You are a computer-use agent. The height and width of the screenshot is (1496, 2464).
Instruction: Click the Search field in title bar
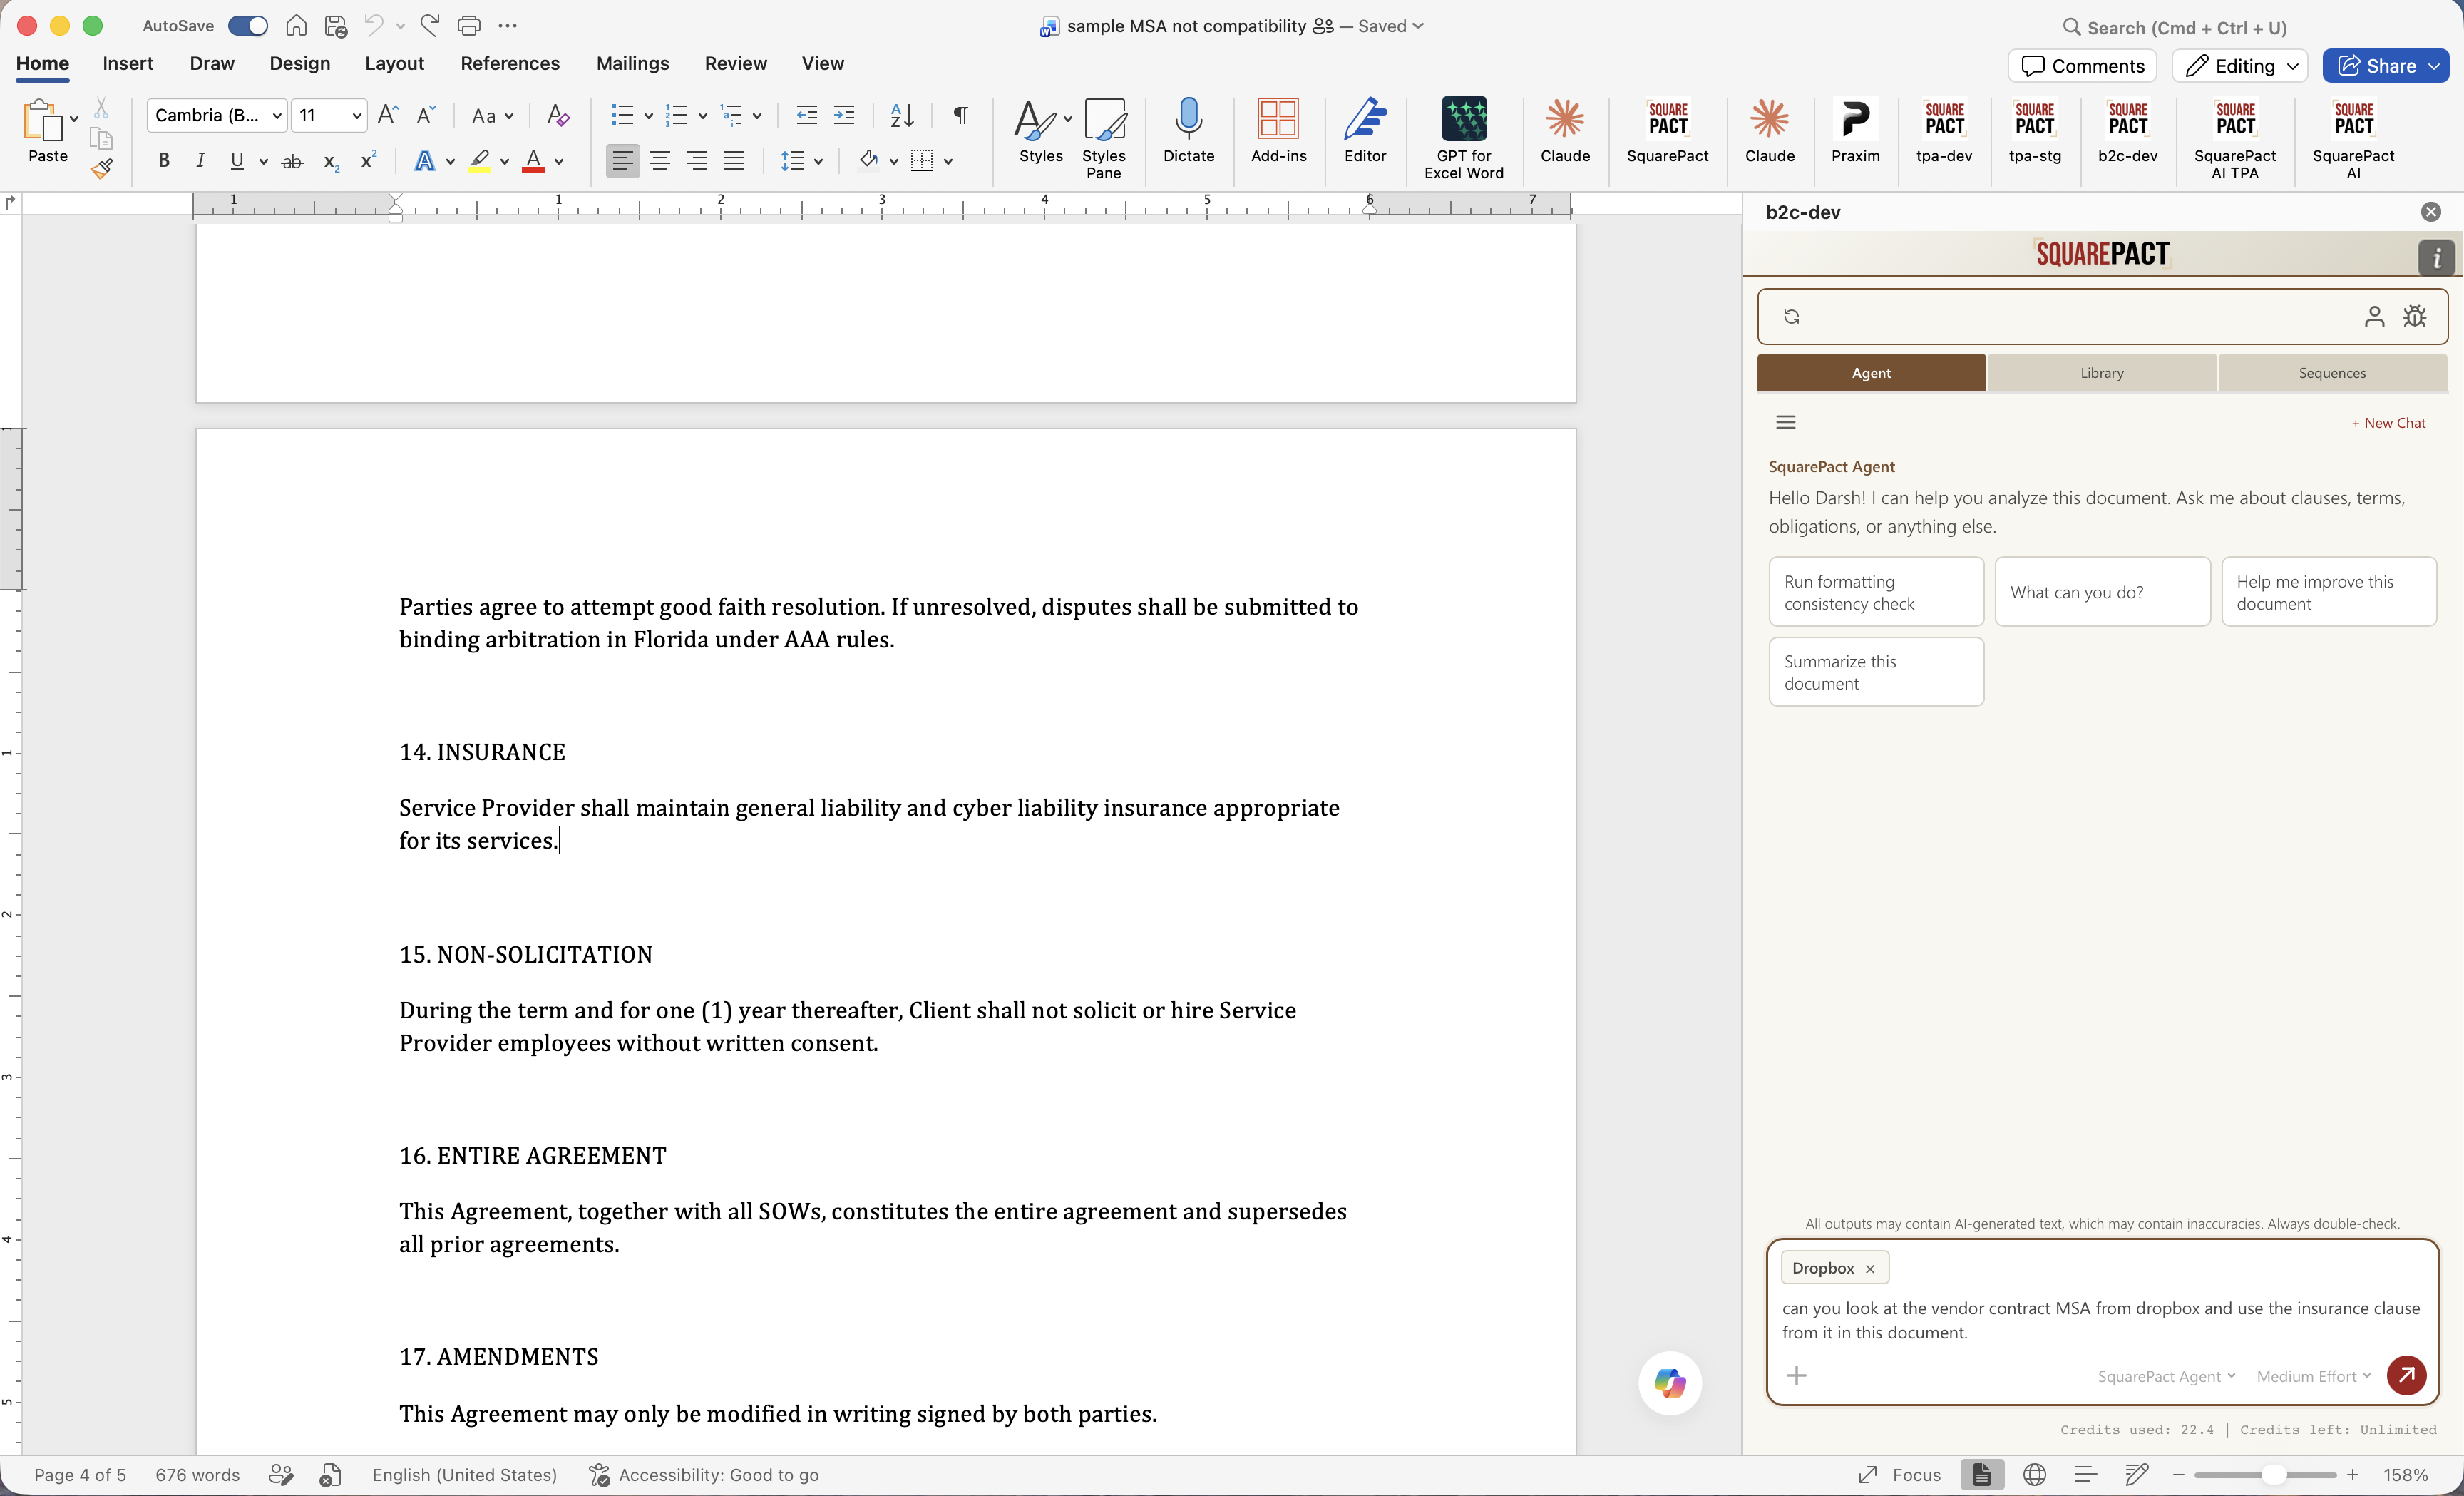(2175, 27)
